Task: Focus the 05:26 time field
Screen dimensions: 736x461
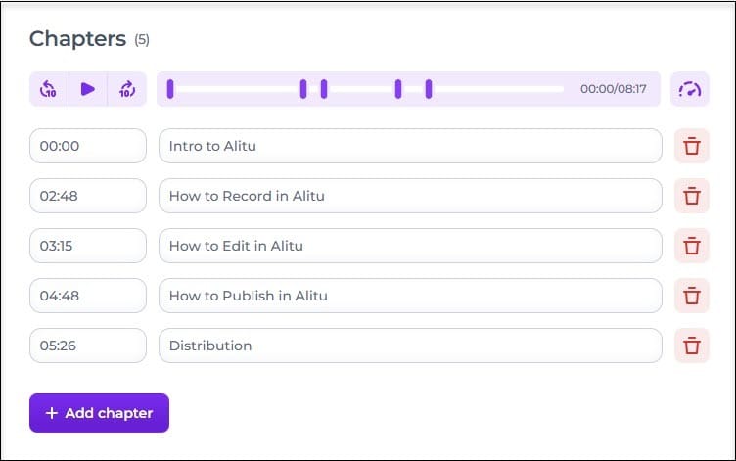Action: [x=88, y=346]
